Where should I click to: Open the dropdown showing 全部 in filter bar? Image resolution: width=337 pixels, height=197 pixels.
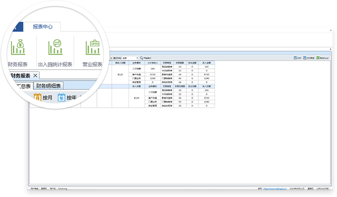[x=130, y=58]
